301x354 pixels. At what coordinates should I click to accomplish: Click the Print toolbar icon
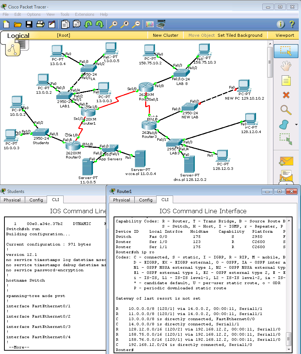coord(40,24)
